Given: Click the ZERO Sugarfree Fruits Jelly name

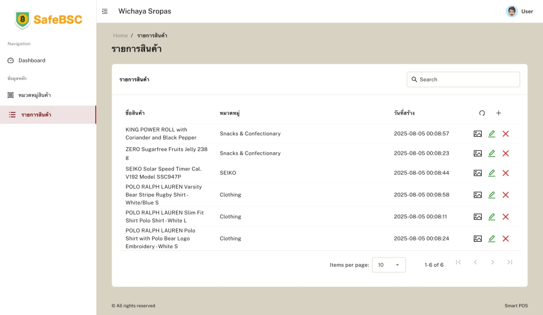Looking at the screenshot, I should pos(167,153).
